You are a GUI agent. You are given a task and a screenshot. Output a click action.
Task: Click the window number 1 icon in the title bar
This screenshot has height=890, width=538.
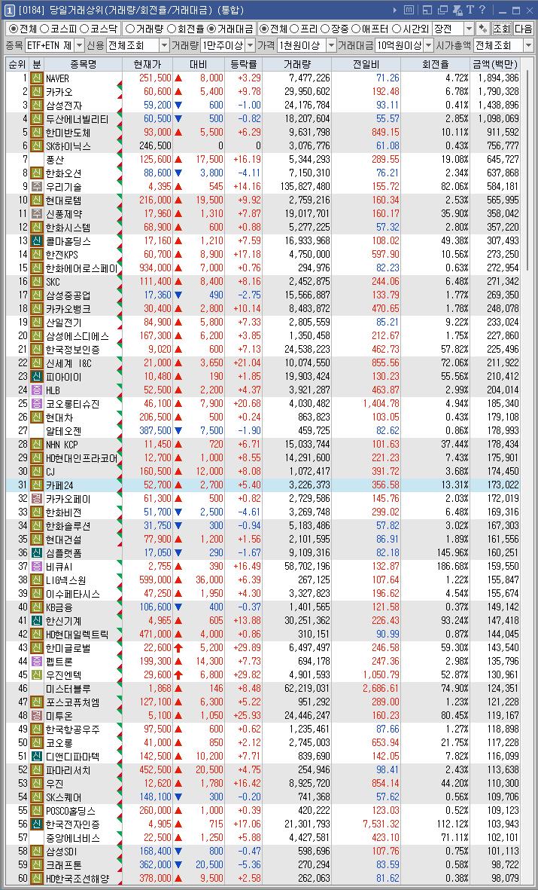pos(10,11)
